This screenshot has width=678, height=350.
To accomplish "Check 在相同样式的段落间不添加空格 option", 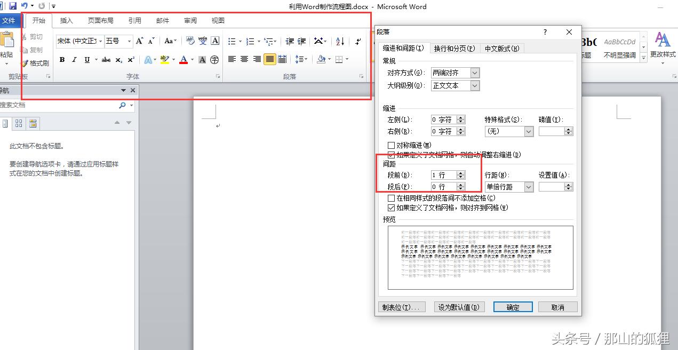I will 392,198.
